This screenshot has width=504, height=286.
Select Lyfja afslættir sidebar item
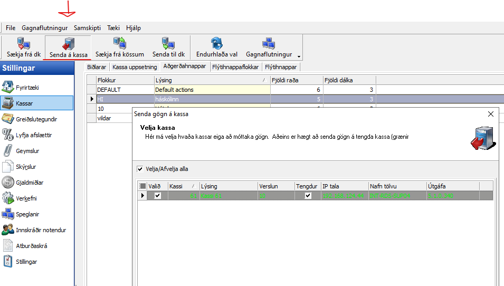pos(34,135)
